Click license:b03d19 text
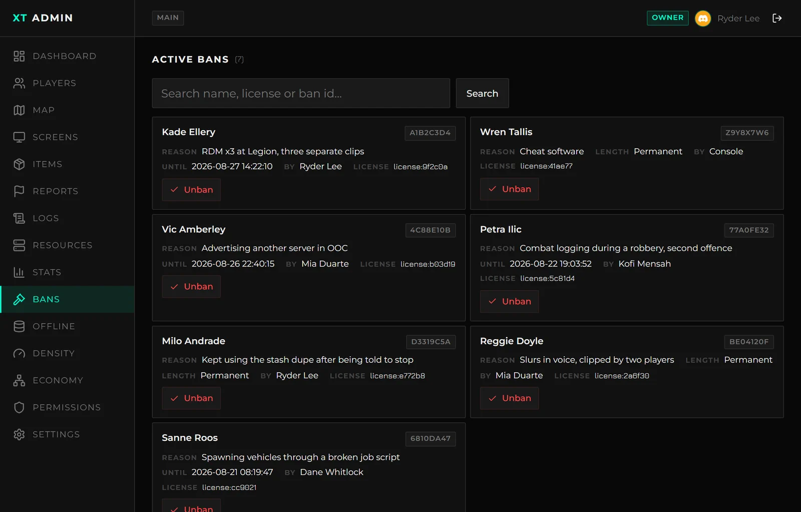This screenshot has width=801, height=512. pos(428,264)
